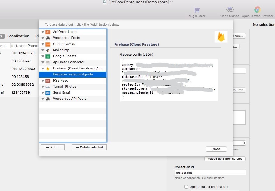Expand the Google Sheets disclosure triangle
Image resolution: width=275 pixels, height=191 pixels.
tap(43, 57)
